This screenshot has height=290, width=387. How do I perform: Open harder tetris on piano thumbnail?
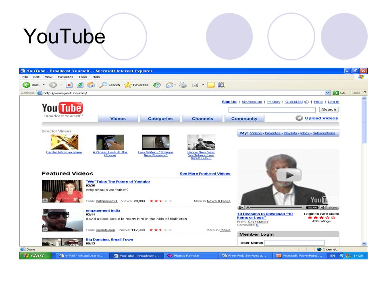[x=64, y=142]
